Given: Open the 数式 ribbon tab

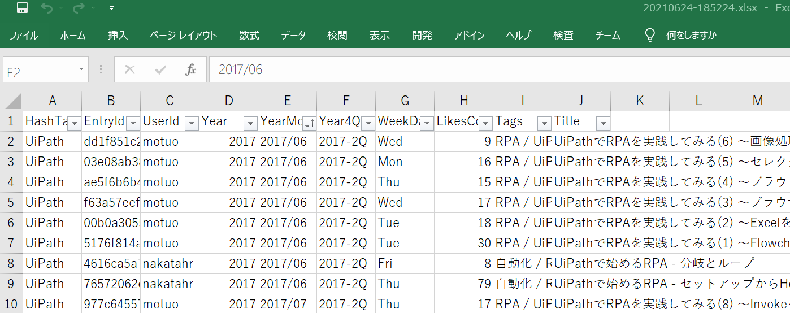Looking at the screenshot, I should coord(249,35).
